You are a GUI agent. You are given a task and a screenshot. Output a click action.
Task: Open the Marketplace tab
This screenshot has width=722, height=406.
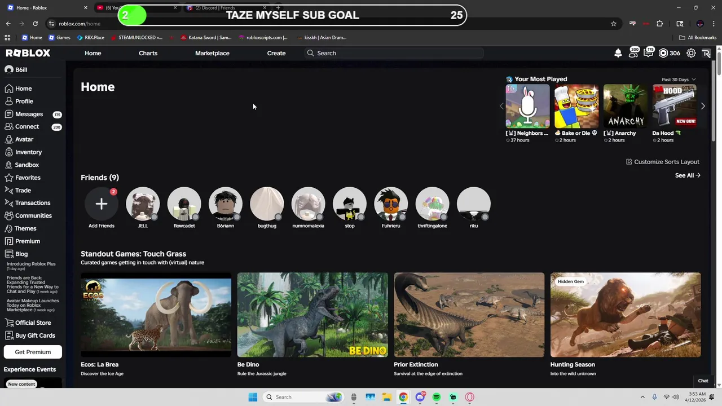tap(212, 53)
